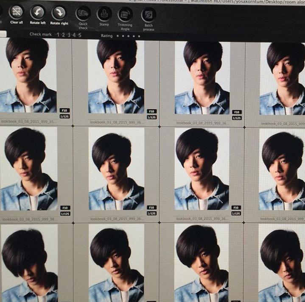This screenshot has height=302, width=305.
Task: Click the 1/125 badge beside middle-row second thumbnail
Action: click(x=151, y=214)
